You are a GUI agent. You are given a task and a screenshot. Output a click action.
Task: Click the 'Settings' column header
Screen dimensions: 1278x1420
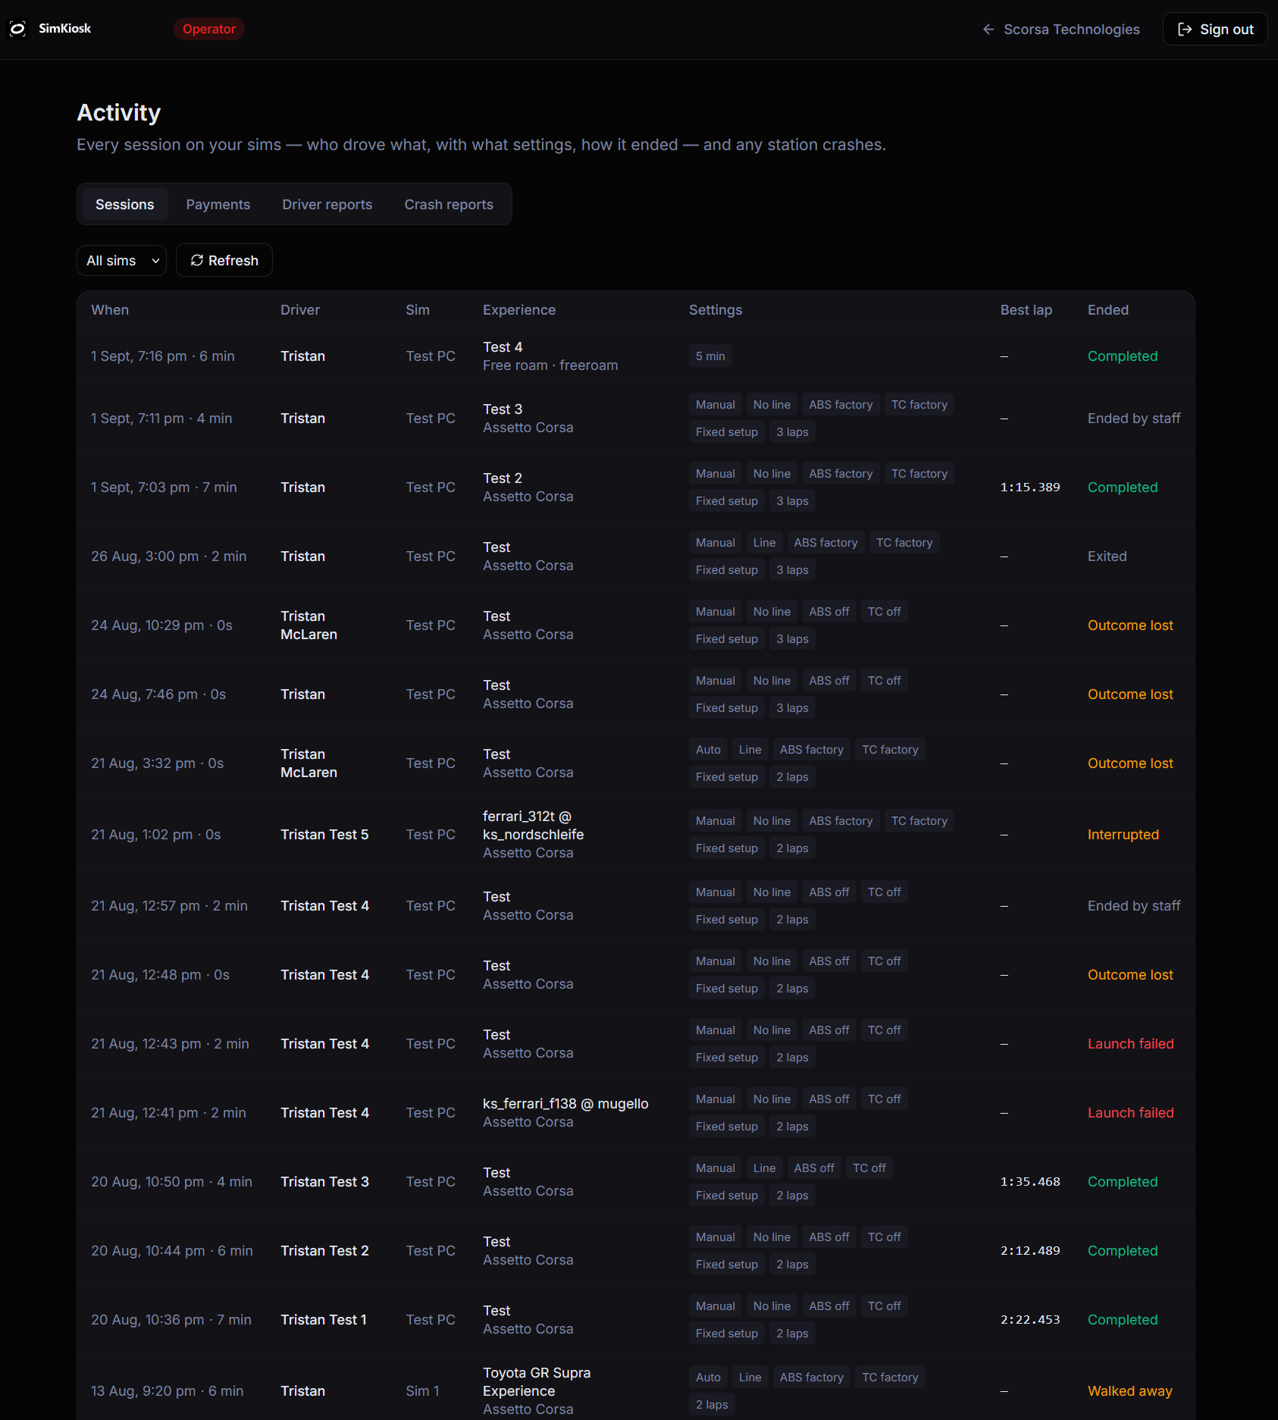tap(716, 310)
